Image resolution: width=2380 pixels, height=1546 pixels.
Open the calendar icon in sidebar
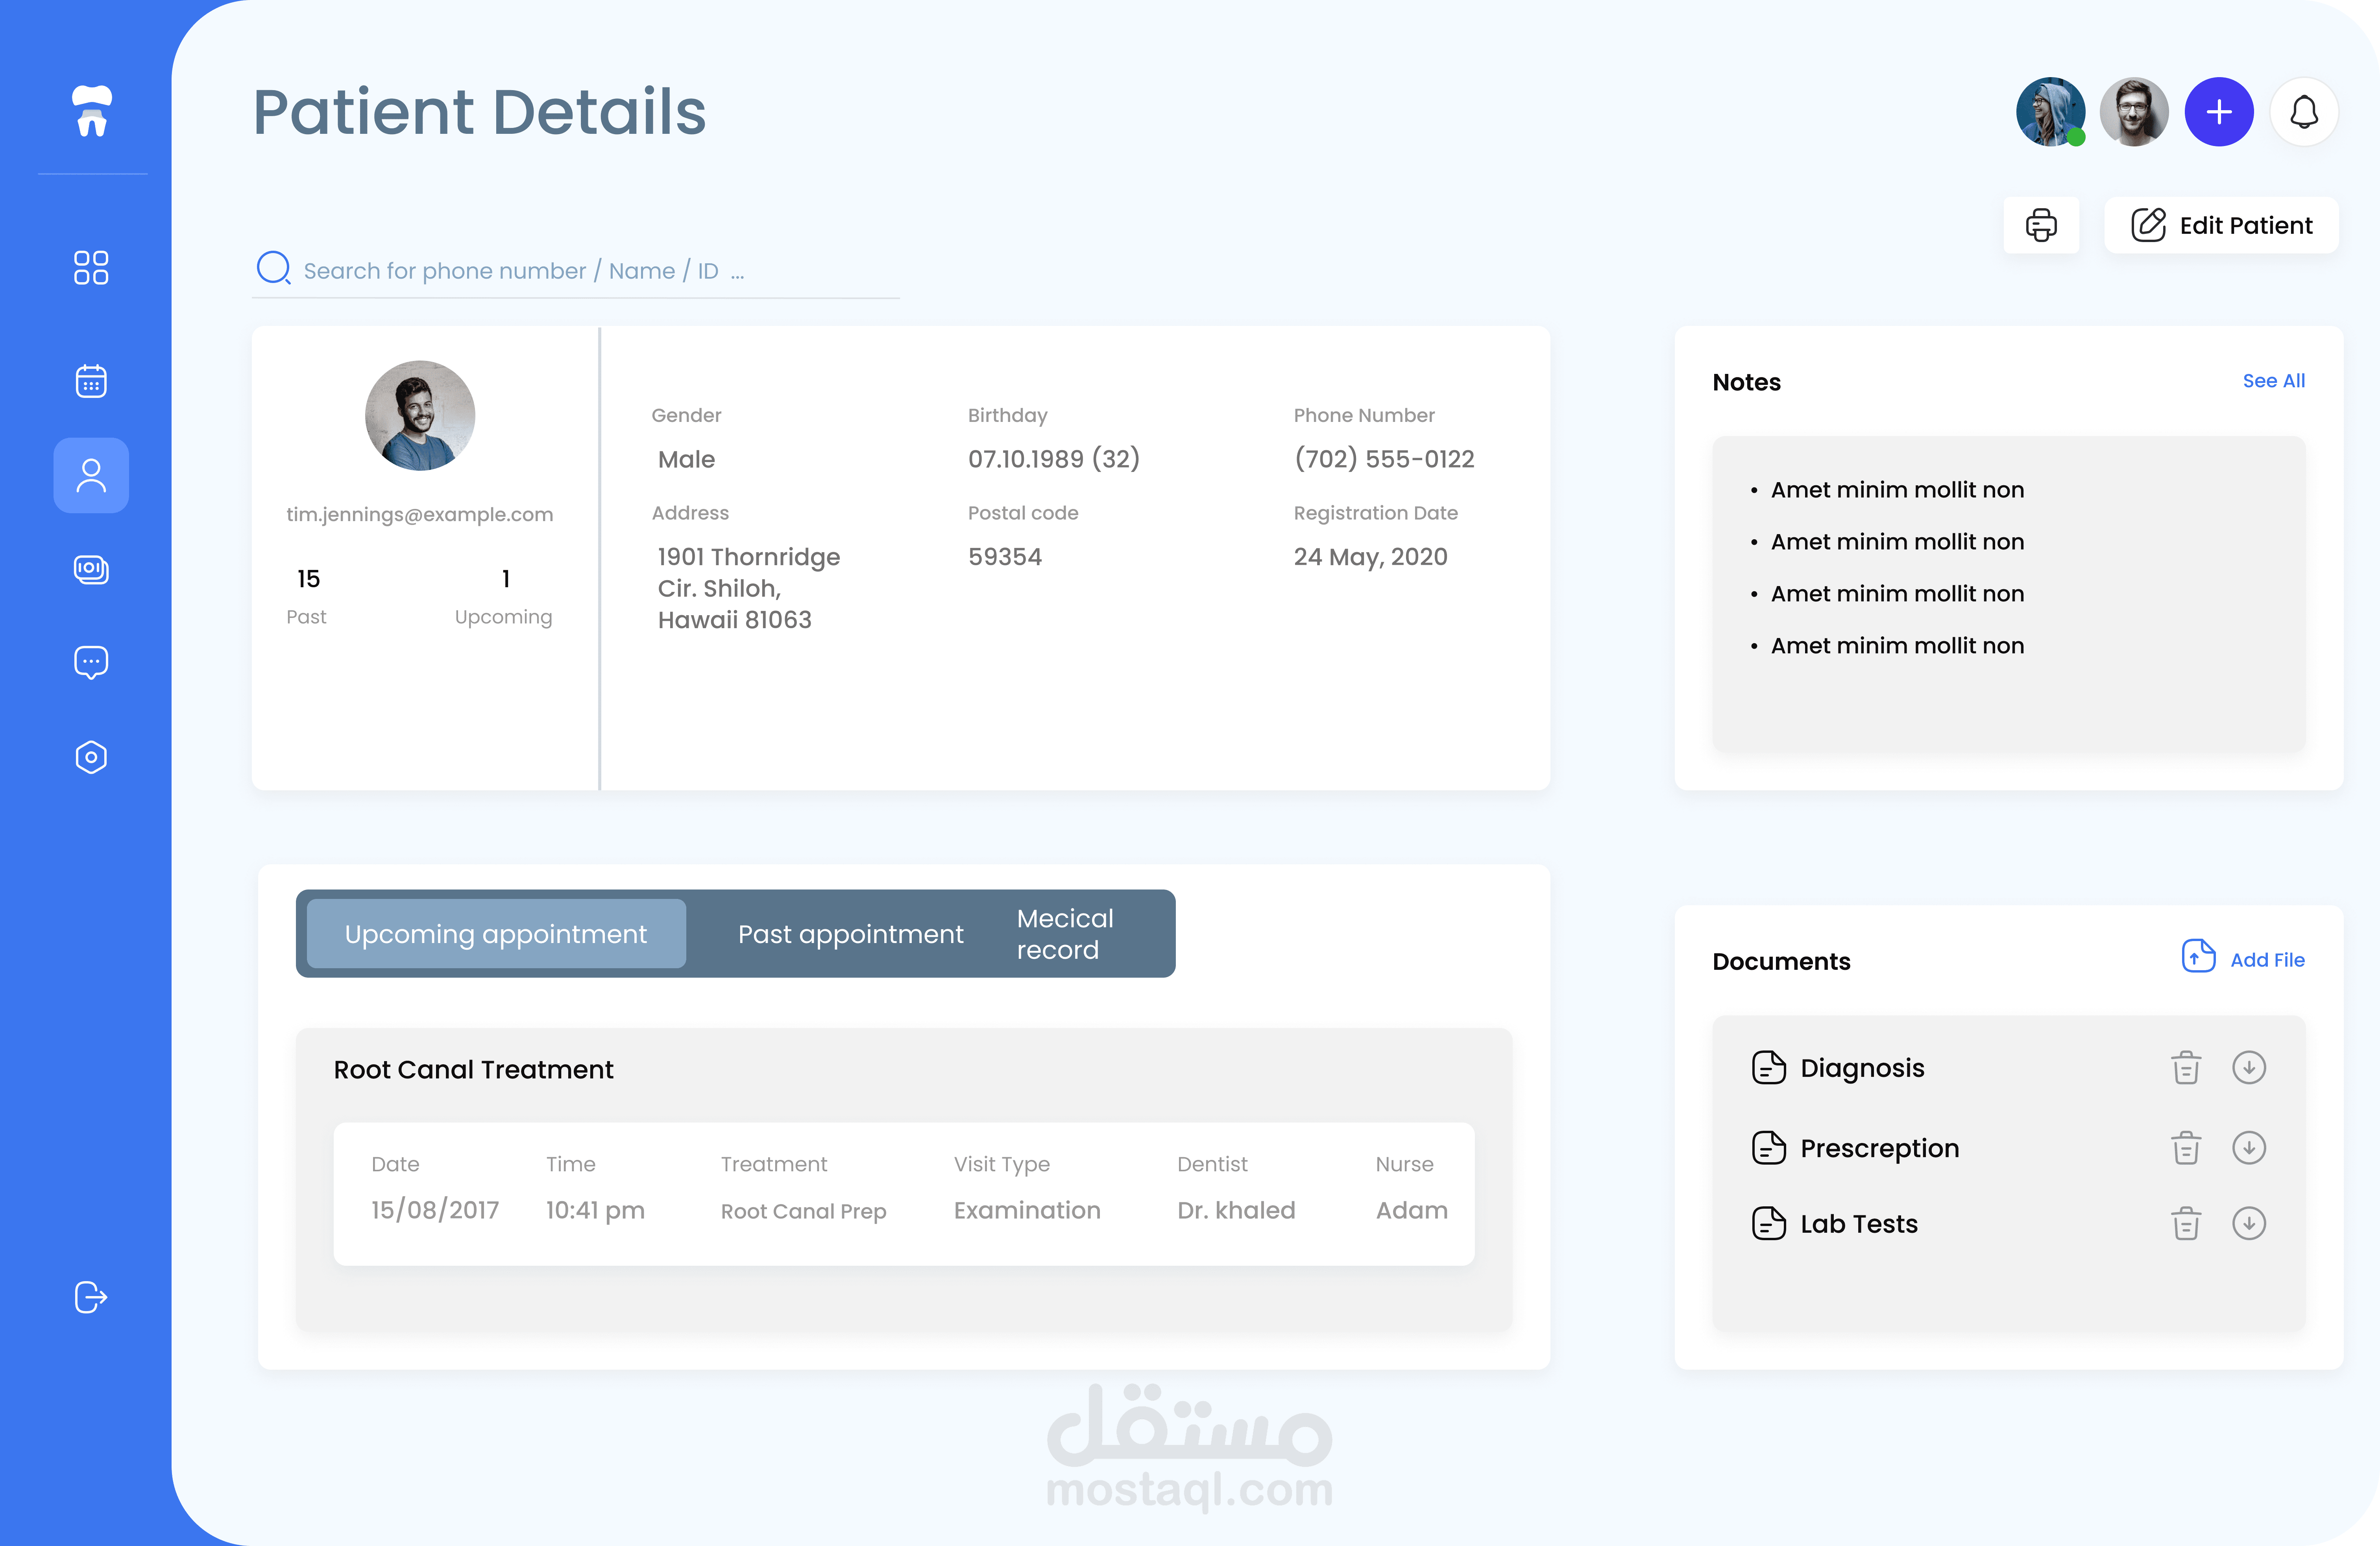[x=91, y=381]
